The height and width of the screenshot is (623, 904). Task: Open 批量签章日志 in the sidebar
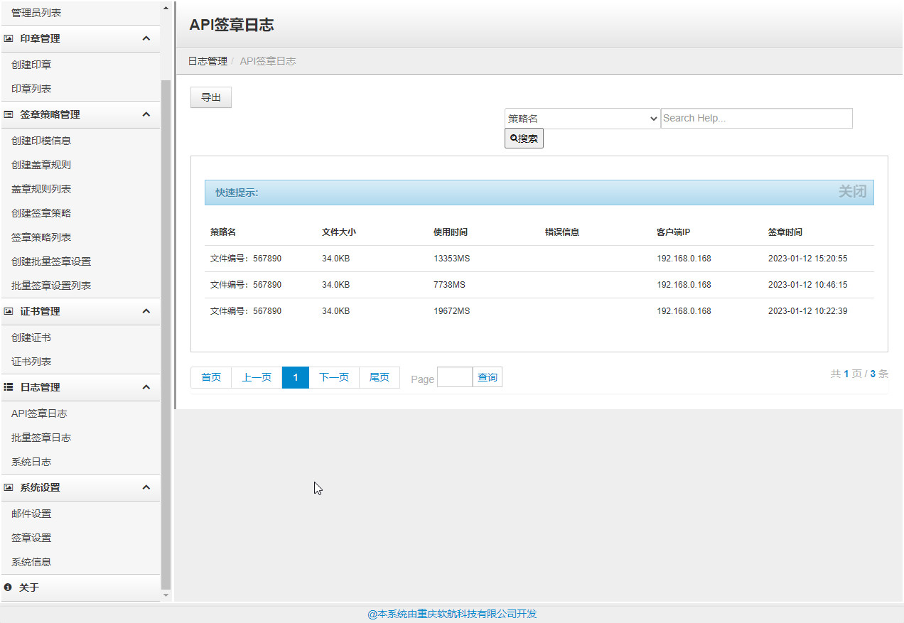point(41,438)
